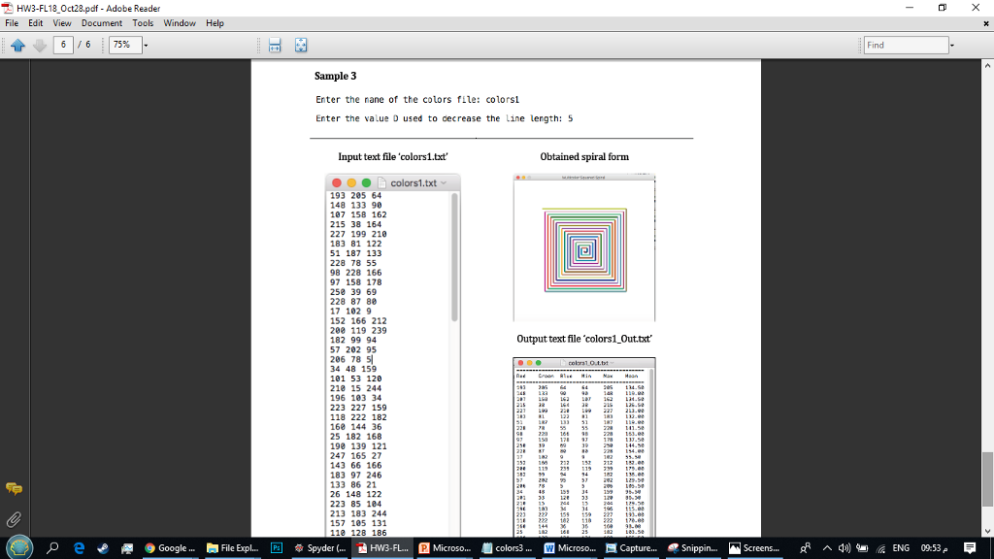Show hidden taskbar icons with the chevron
The height and width of the screenshot is (559, 994).
coord(826,547)
